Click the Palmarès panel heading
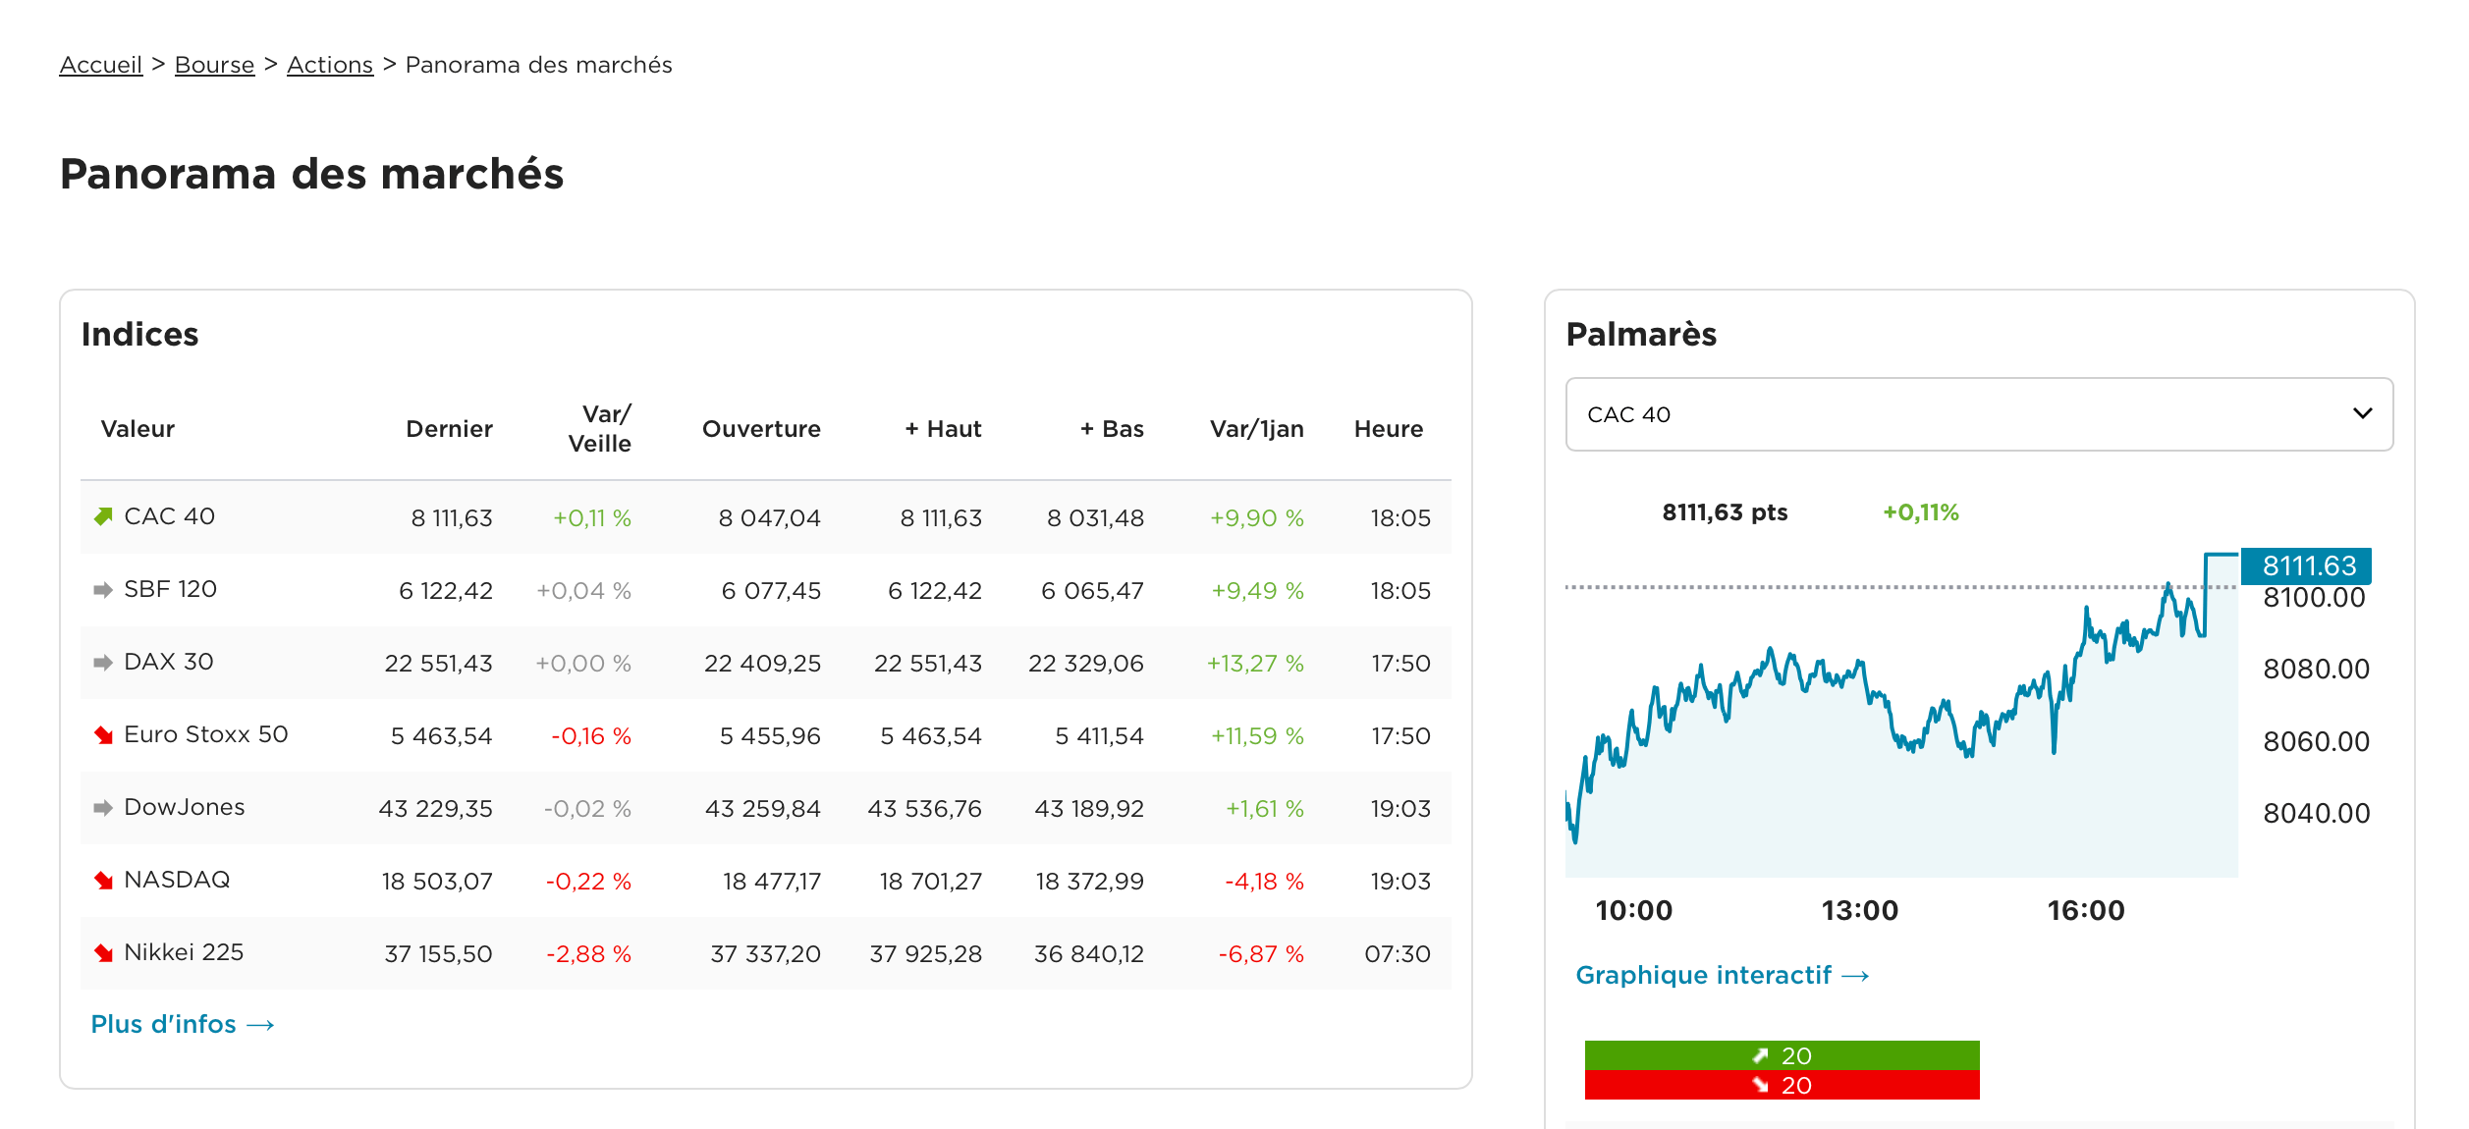This screenshot has width=2469, height=1129. pyautogui.click(x=1641, y=335)
